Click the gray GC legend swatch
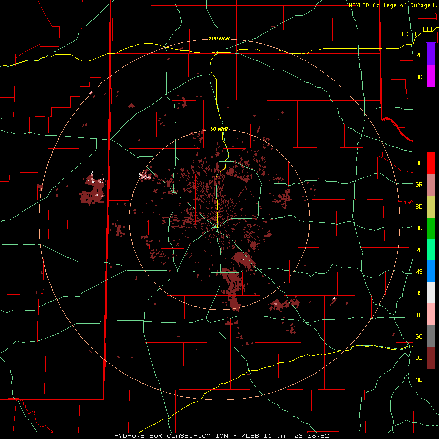This screenshot has width=439, height=439. (x=431, y=336)
